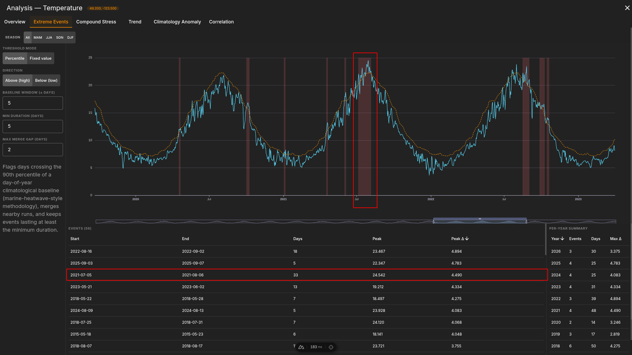Sort events by Days column
The image size is (632, 355).
pyautogui.click(x=298, y=239)
